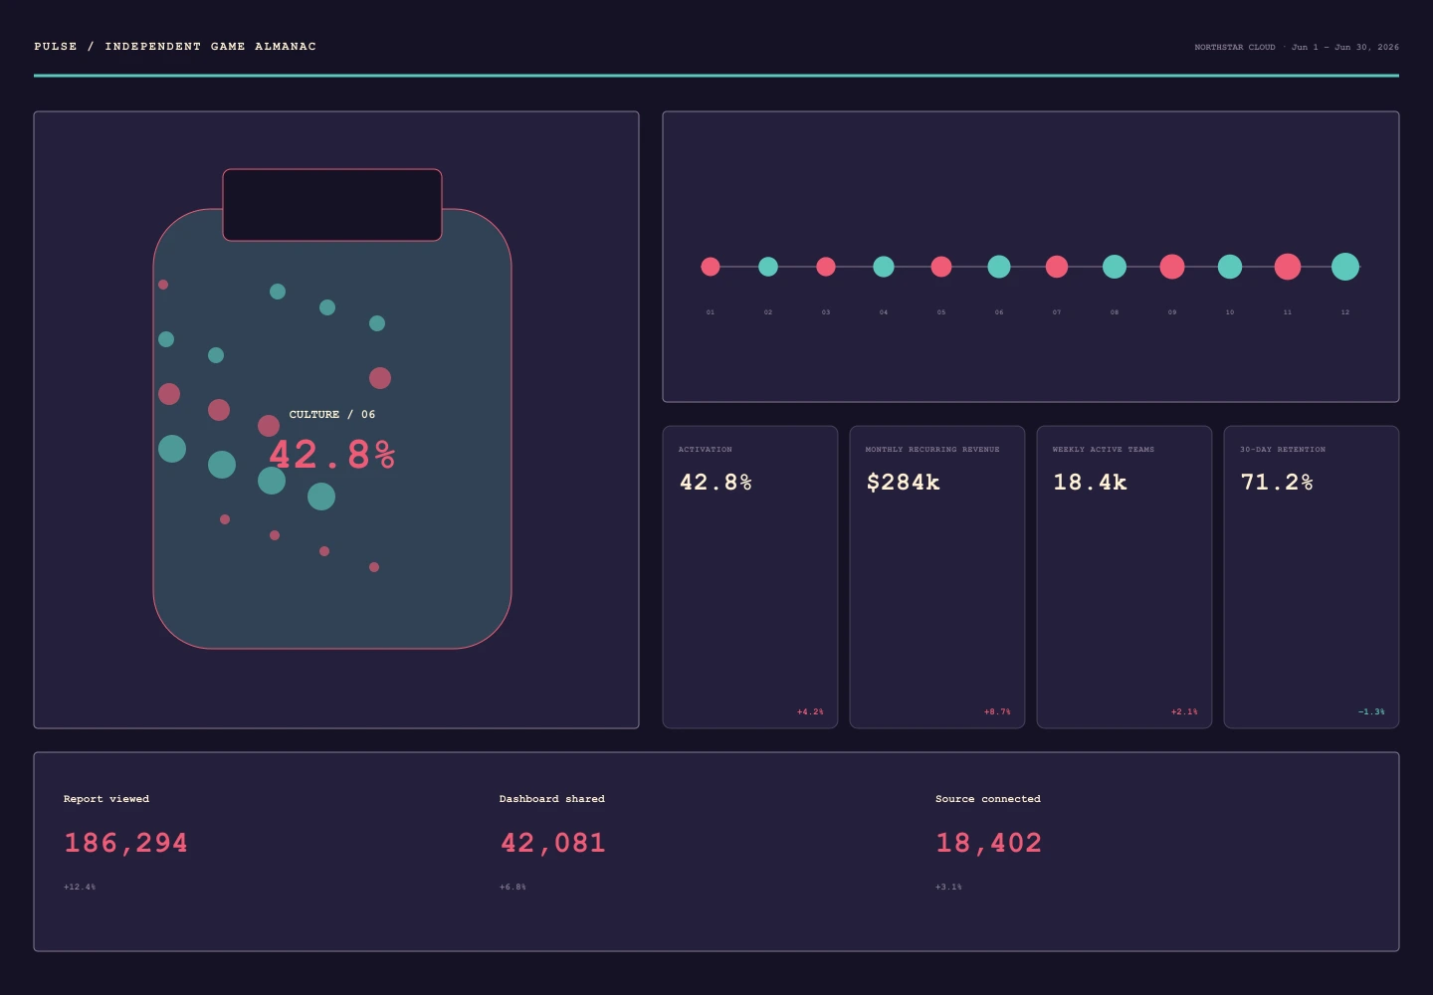Choose the timeline point marked 04

point(884,267)
